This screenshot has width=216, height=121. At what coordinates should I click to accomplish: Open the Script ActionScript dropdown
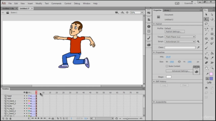click(180, 42)
